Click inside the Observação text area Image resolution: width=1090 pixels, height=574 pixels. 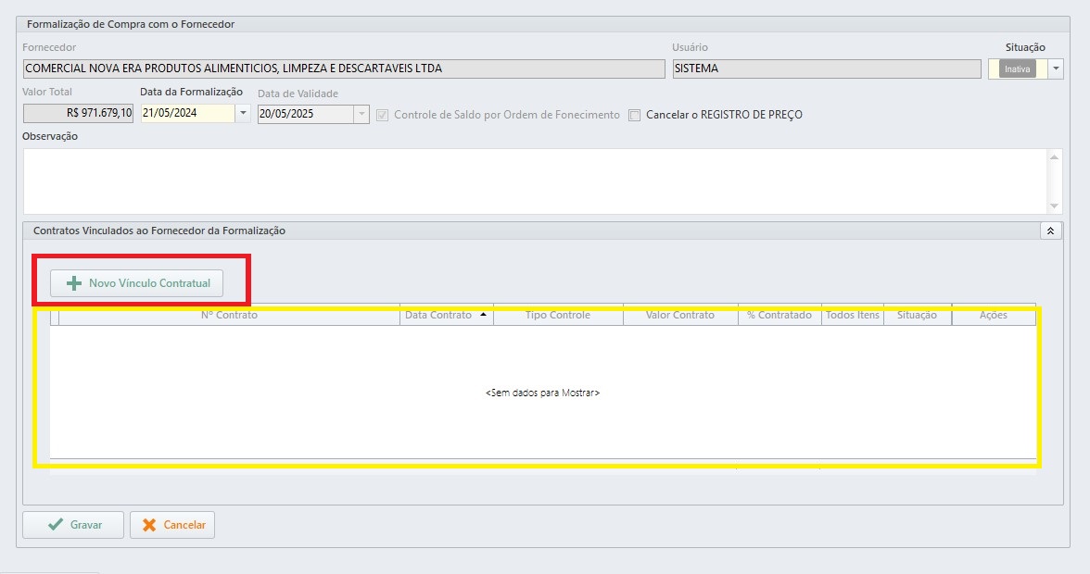point(533,181)
